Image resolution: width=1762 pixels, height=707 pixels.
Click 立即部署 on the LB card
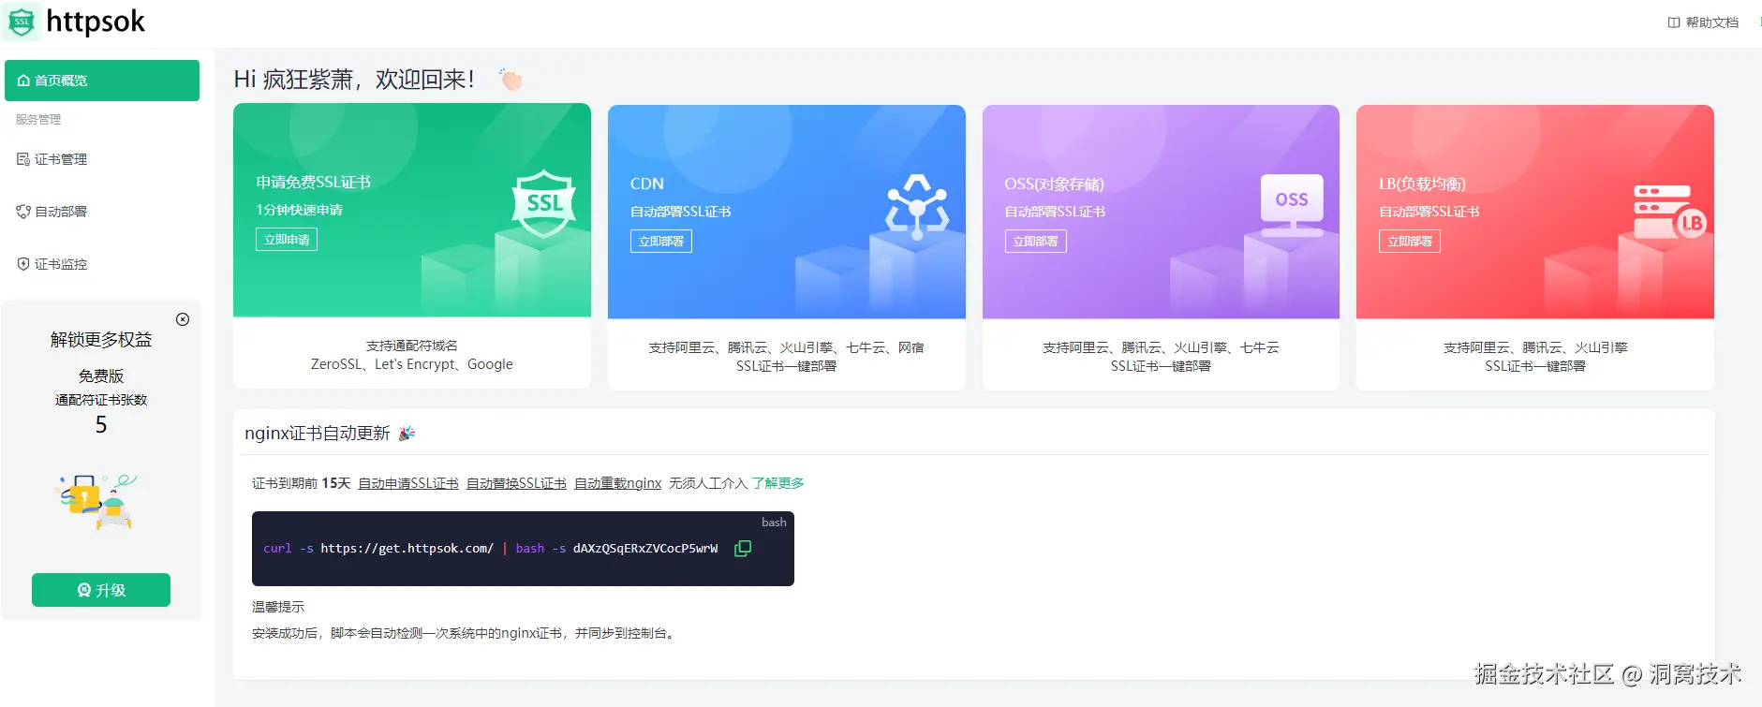point(1410,242)
